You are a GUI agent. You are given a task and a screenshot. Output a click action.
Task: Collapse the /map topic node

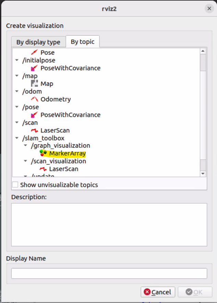pos(17,76)
